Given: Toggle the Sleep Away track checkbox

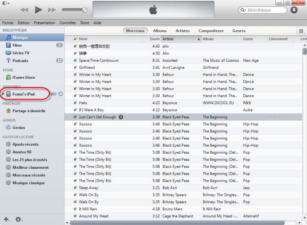Looking at the screenshot, I should (75, 188).
